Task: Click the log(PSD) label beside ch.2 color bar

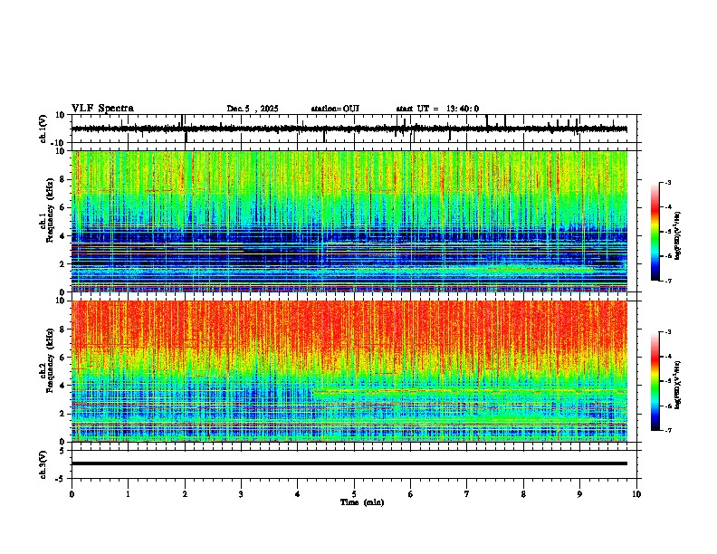Action: (678, 385)
